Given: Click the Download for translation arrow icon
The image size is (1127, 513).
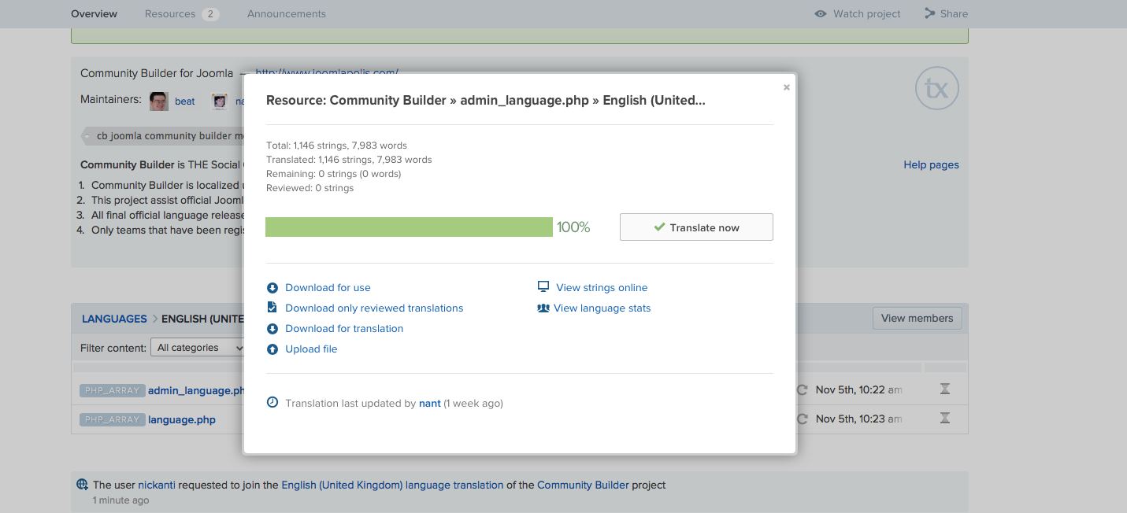Looking at the screenshot, I should (272, 329).
